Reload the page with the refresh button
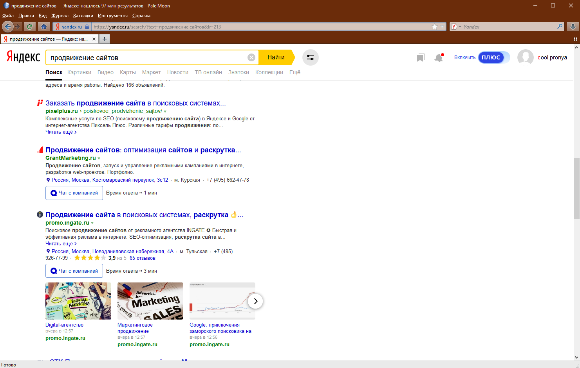This screenshot has width=580, height=368. (29, 27)
